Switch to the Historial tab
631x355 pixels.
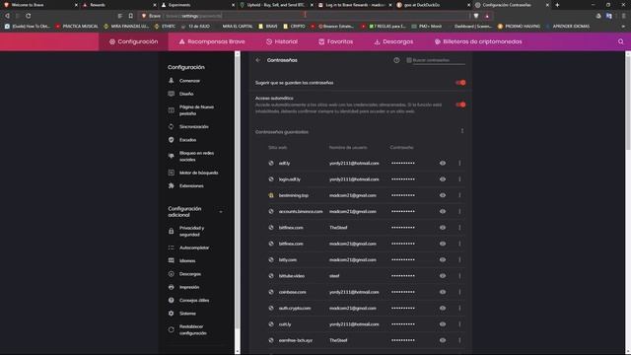coord(282,41)
